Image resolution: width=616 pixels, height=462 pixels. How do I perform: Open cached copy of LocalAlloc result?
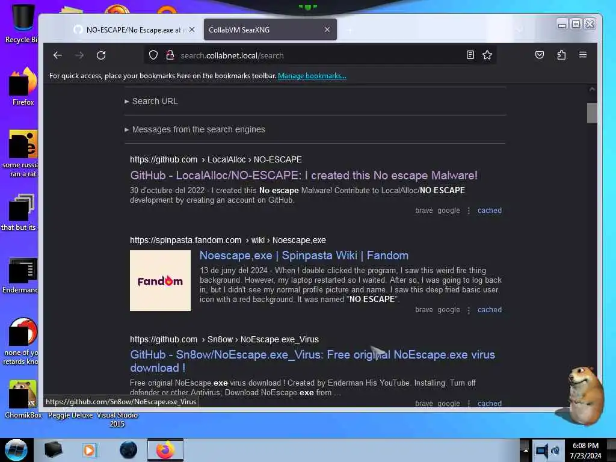pyautogui.click(x=489, y=211)
